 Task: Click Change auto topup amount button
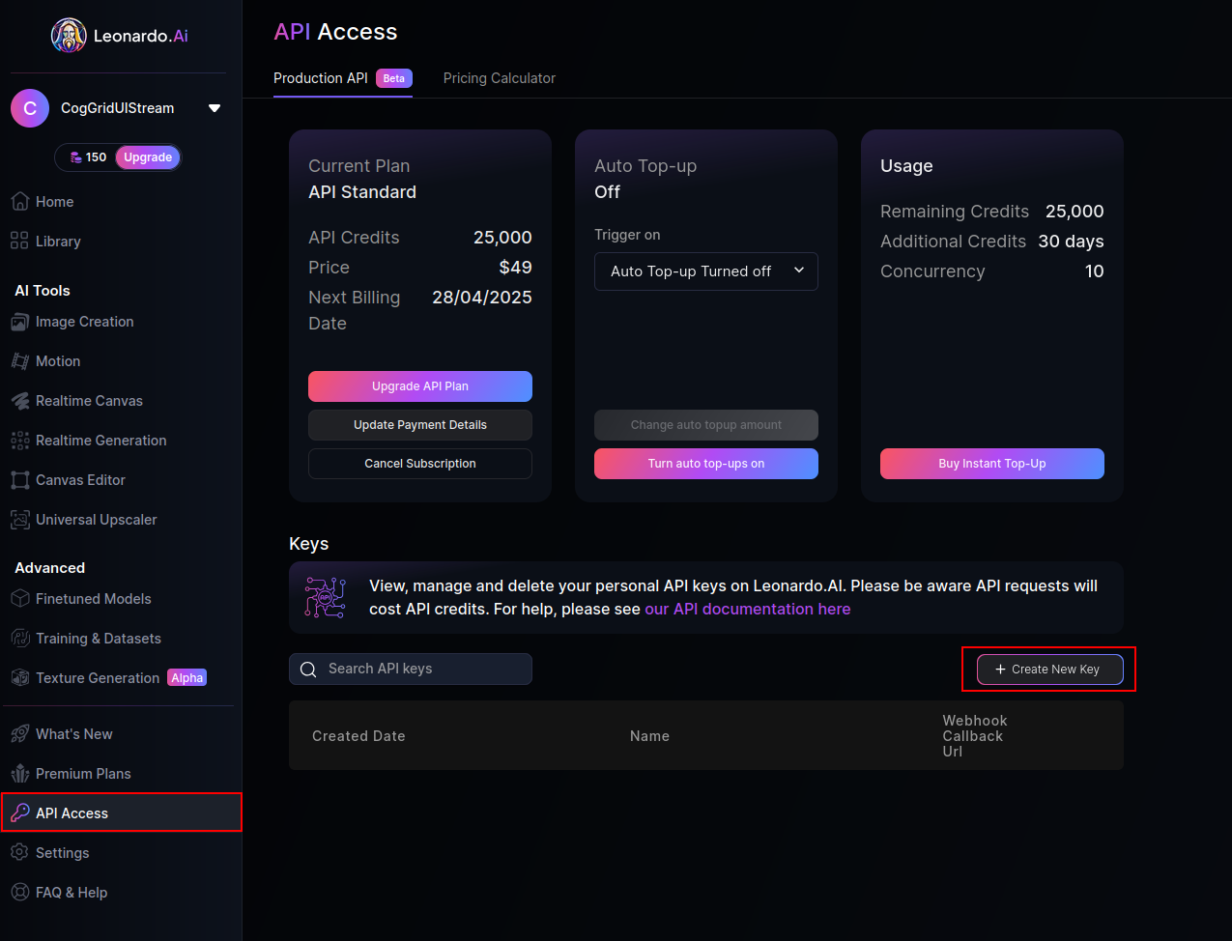pos(706,425)
